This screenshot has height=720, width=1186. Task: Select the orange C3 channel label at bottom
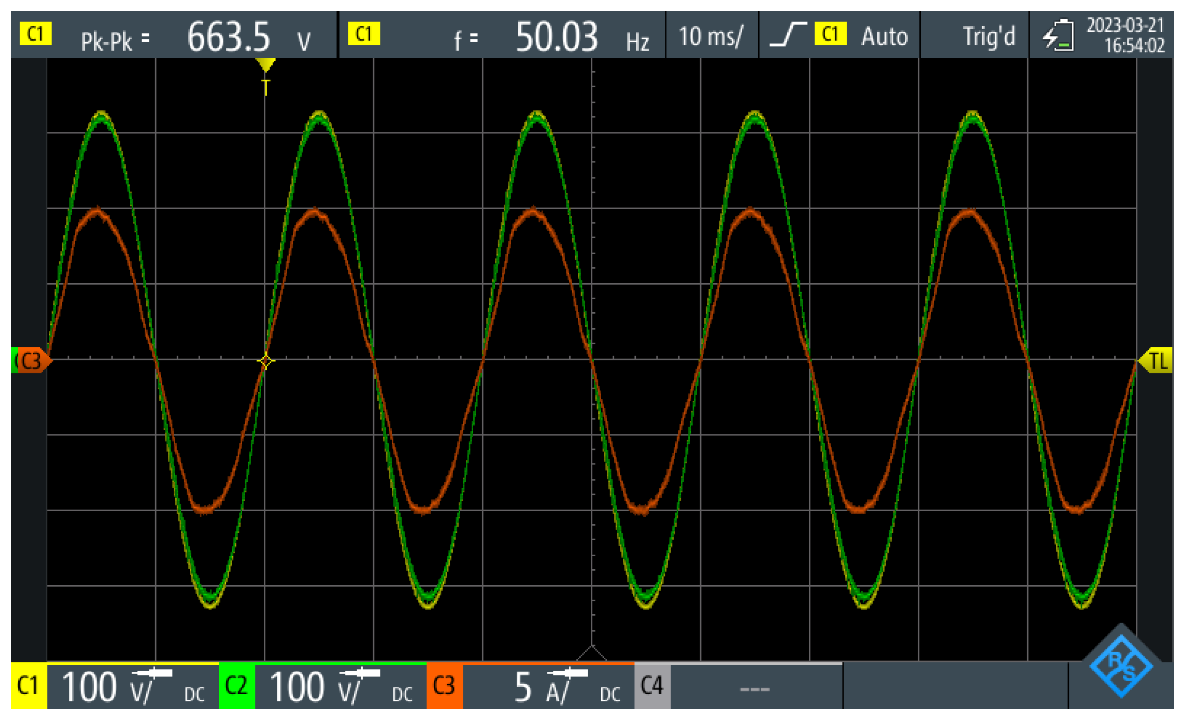point(444,685)
